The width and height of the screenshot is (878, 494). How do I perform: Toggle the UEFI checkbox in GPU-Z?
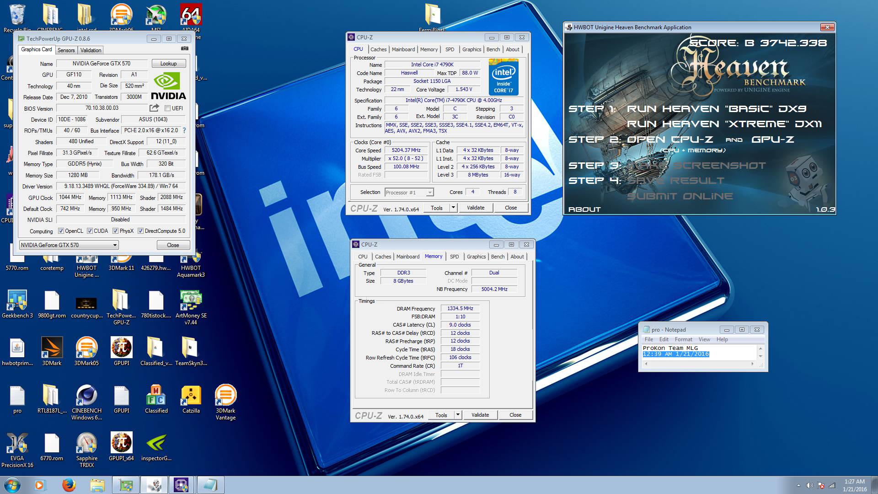pos(167,108)
